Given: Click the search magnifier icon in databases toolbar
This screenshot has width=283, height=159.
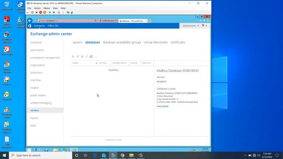Looking at the screenshot, I should pyautogui.click(x=87, y=57).
